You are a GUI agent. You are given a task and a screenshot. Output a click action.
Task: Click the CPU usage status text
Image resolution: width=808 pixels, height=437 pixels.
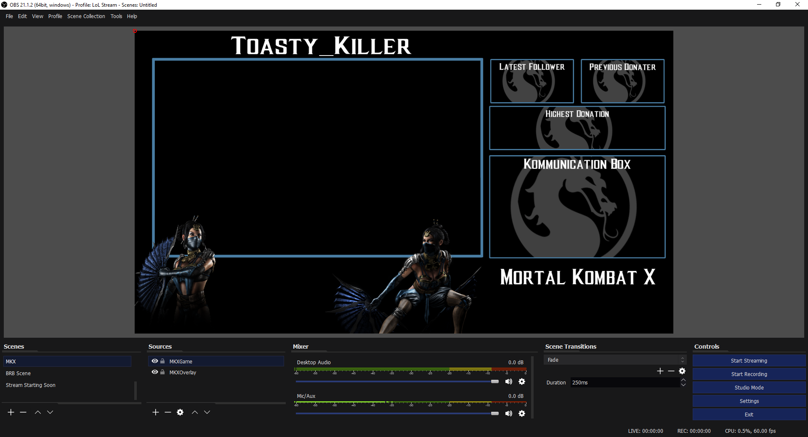750,431
